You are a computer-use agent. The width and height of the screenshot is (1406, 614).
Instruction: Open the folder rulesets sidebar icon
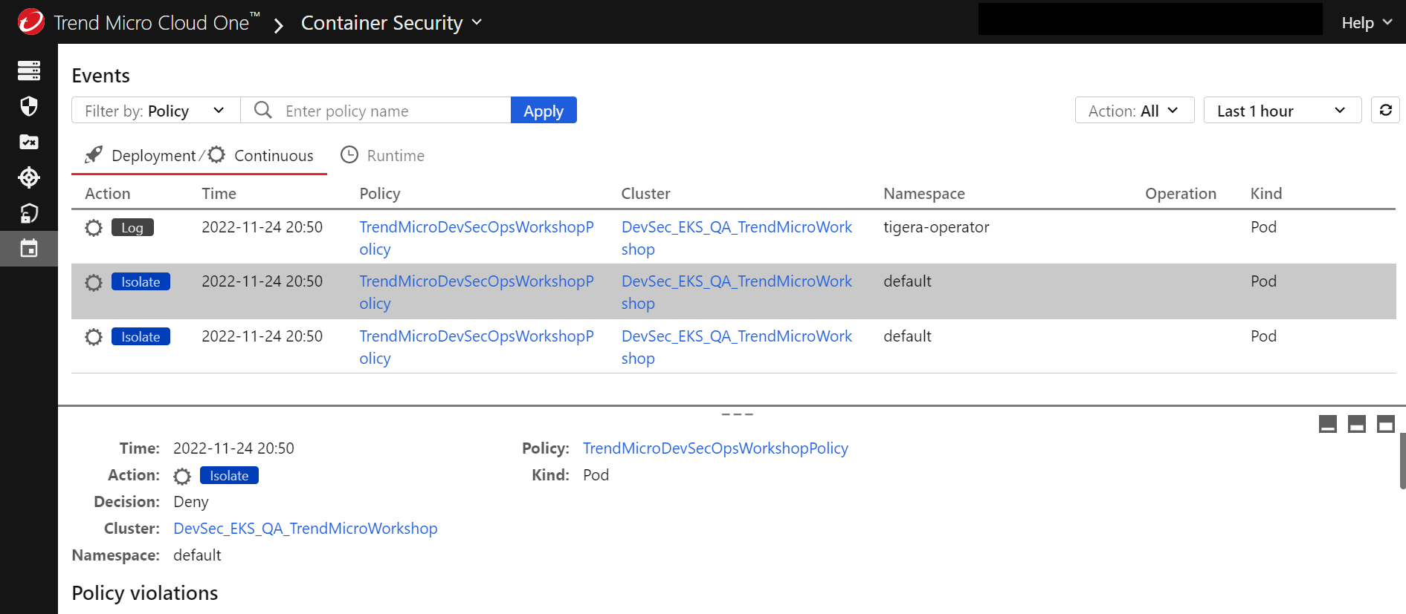coord(29,142)
